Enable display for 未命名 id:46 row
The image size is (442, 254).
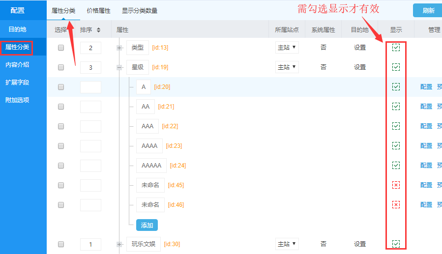pyautogui.click(x=396, y=204)
